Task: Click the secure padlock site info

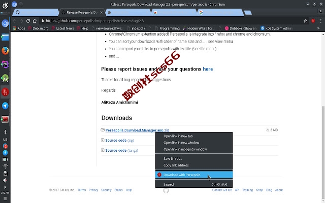Action: pyautogui.click(x=43, y=21)
